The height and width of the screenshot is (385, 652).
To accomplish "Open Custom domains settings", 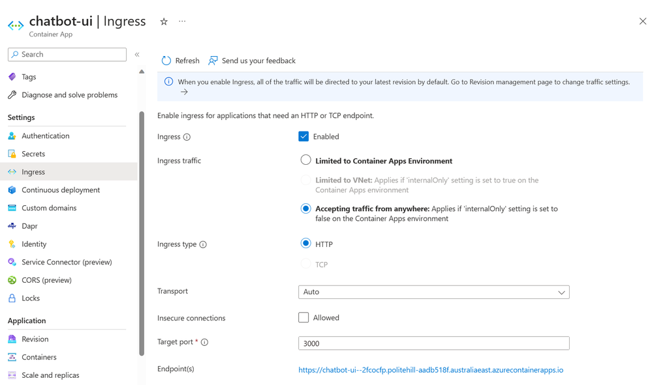I will (x=49, y=208).
